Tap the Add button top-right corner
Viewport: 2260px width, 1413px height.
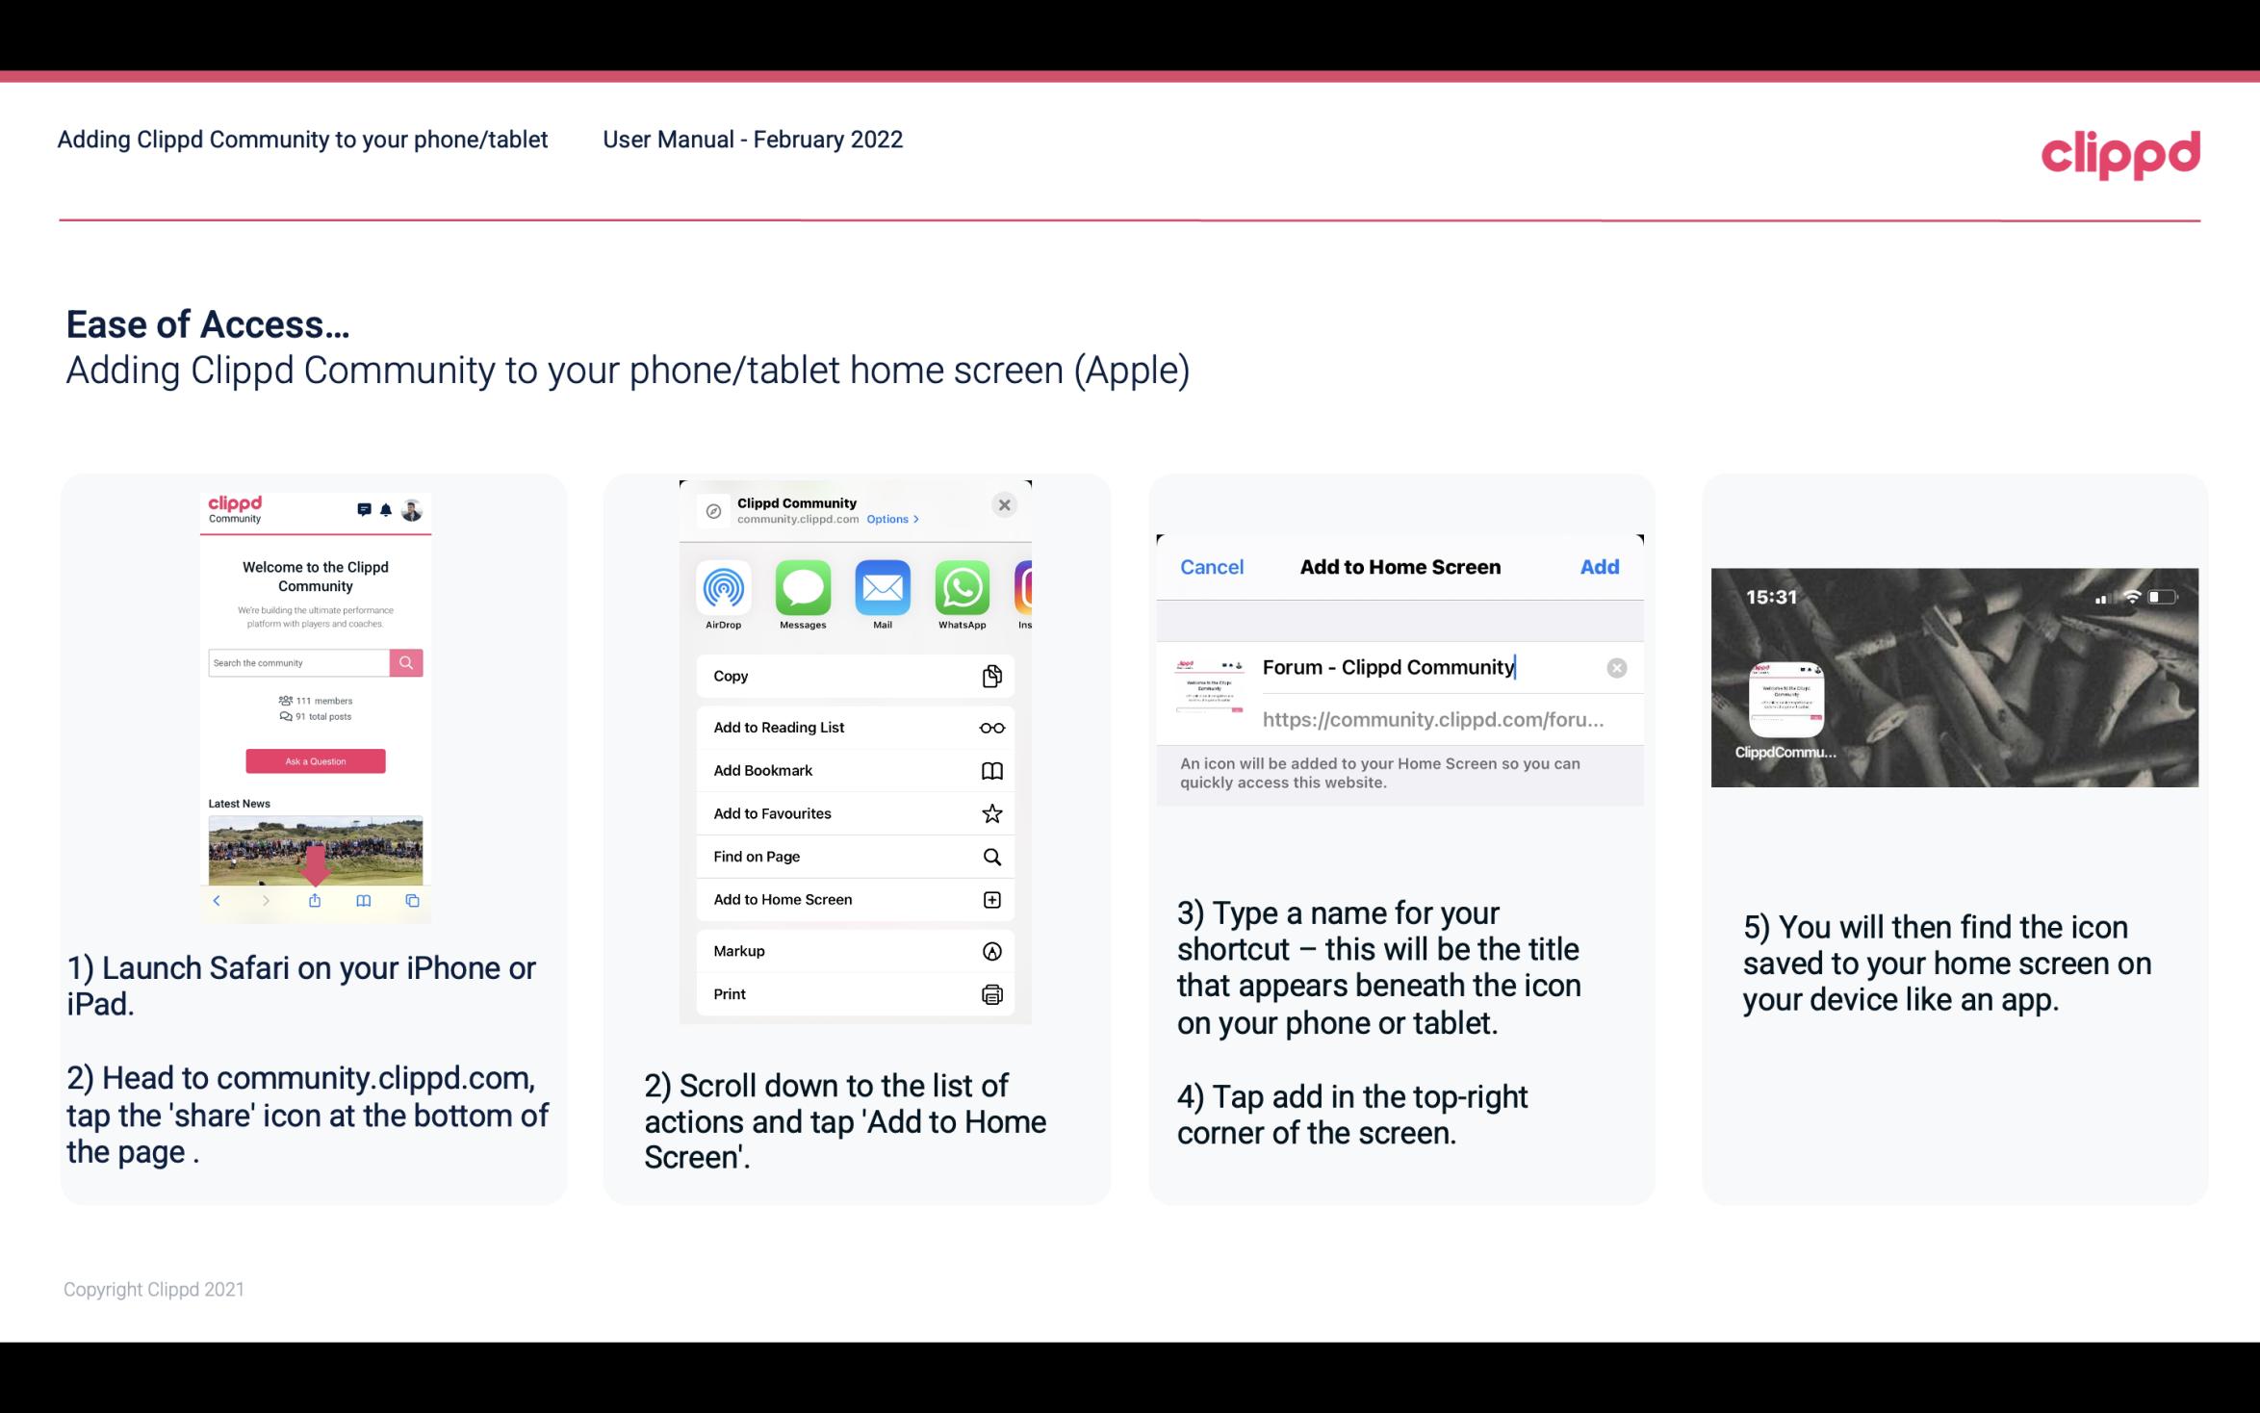(1601, 567)
